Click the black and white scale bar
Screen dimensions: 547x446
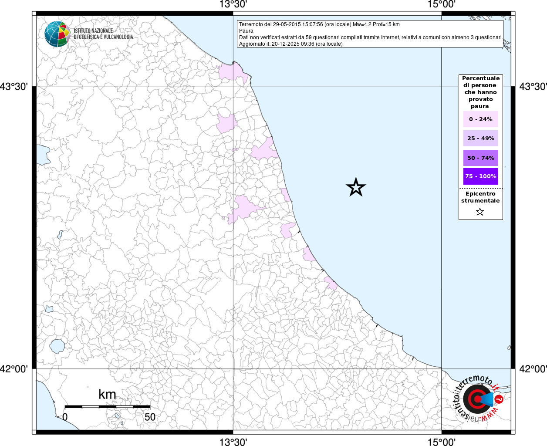click(x=107, y=407)
